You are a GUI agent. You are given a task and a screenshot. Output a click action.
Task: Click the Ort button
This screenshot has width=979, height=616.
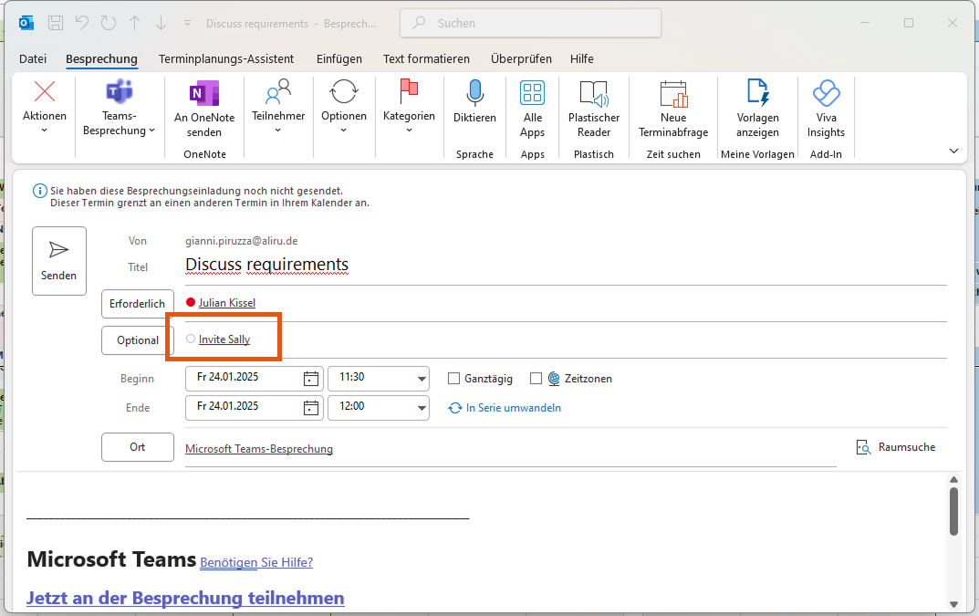point(138,447)
